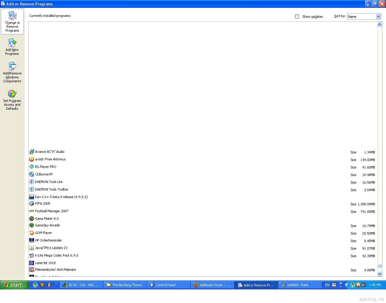The height and width of the screenshot is (303, 386).
Task: Select DAEMON Tools Lite program name
Action: coord(49,182)
